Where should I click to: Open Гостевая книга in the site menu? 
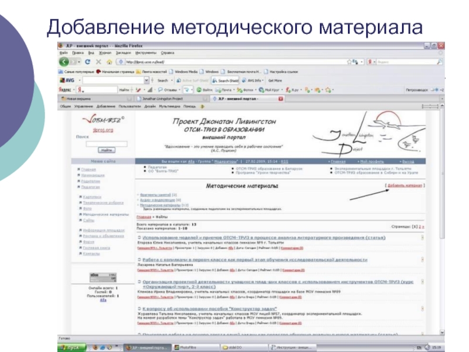point(96,248)
